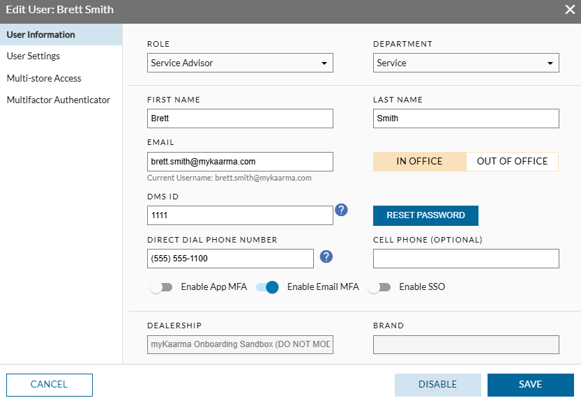
Task: Click the DMS ID field with 1111
Action: 240,215
